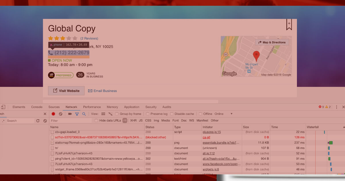
Task: Select checkbox for tr/ request row
Action: click(x=52, y=148)
